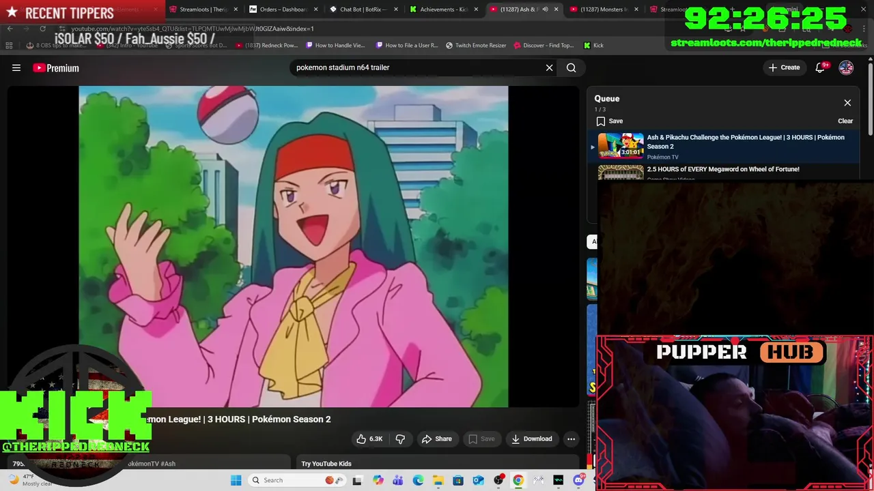The height and width of the screenshot is (491, 874).
Task: Mute the audio icon on Ash tab
Action: [545, 10]
